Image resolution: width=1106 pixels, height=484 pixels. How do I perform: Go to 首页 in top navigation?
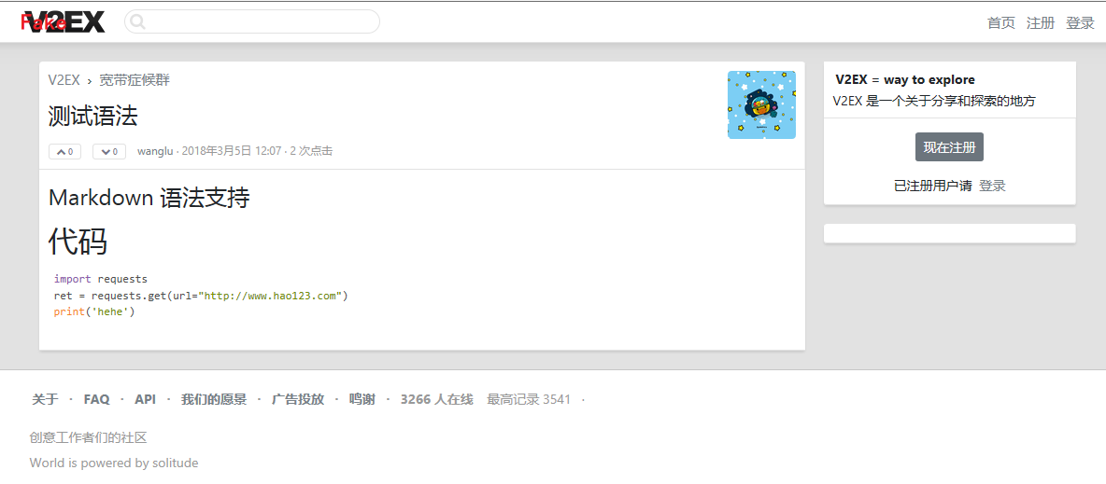click(x=1000, y=23)
